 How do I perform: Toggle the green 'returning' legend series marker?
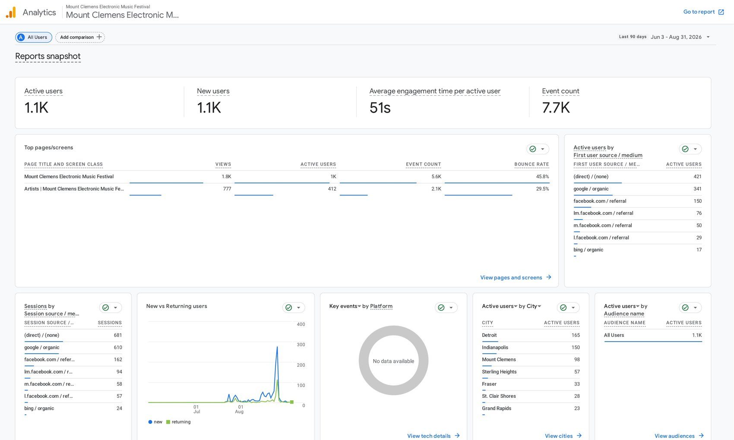coord(168,422)
